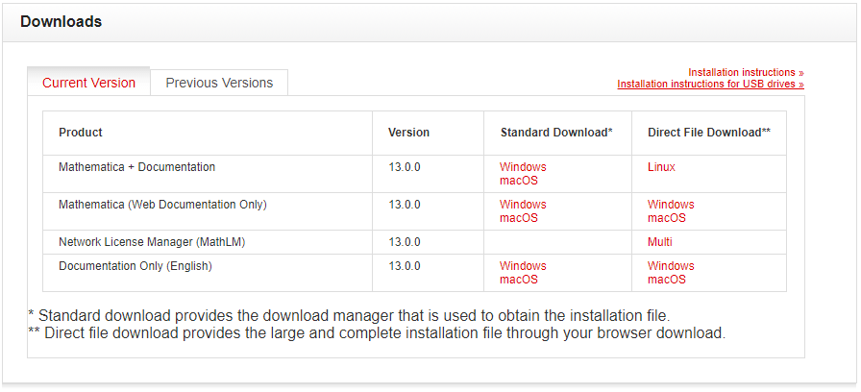Click standard macOS for Documentation Only (English)

(519, 280)
